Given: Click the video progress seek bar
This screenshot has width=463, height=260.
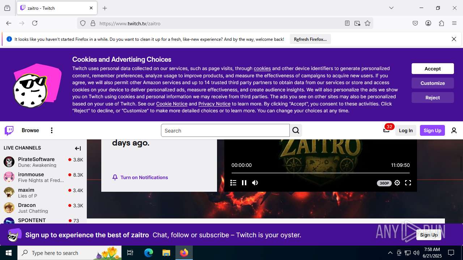Looking at the screenshot, I should 320,173.
